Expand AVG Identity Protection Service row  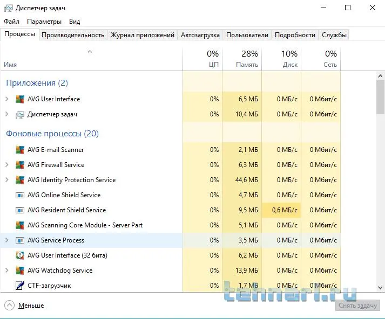pos(7,180)
